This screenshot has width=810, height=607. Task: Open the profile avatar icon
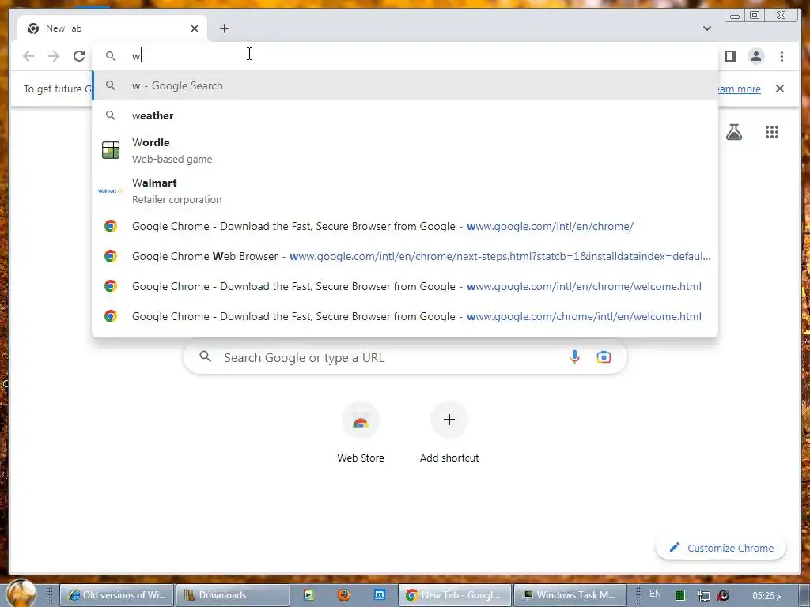tap(755, 56)
